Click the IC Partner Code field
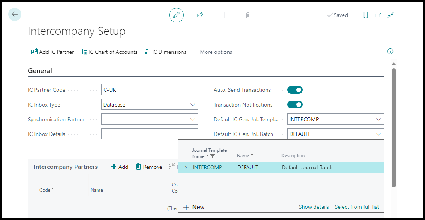This screenshot has width=425, height=220. pos(149,90)
